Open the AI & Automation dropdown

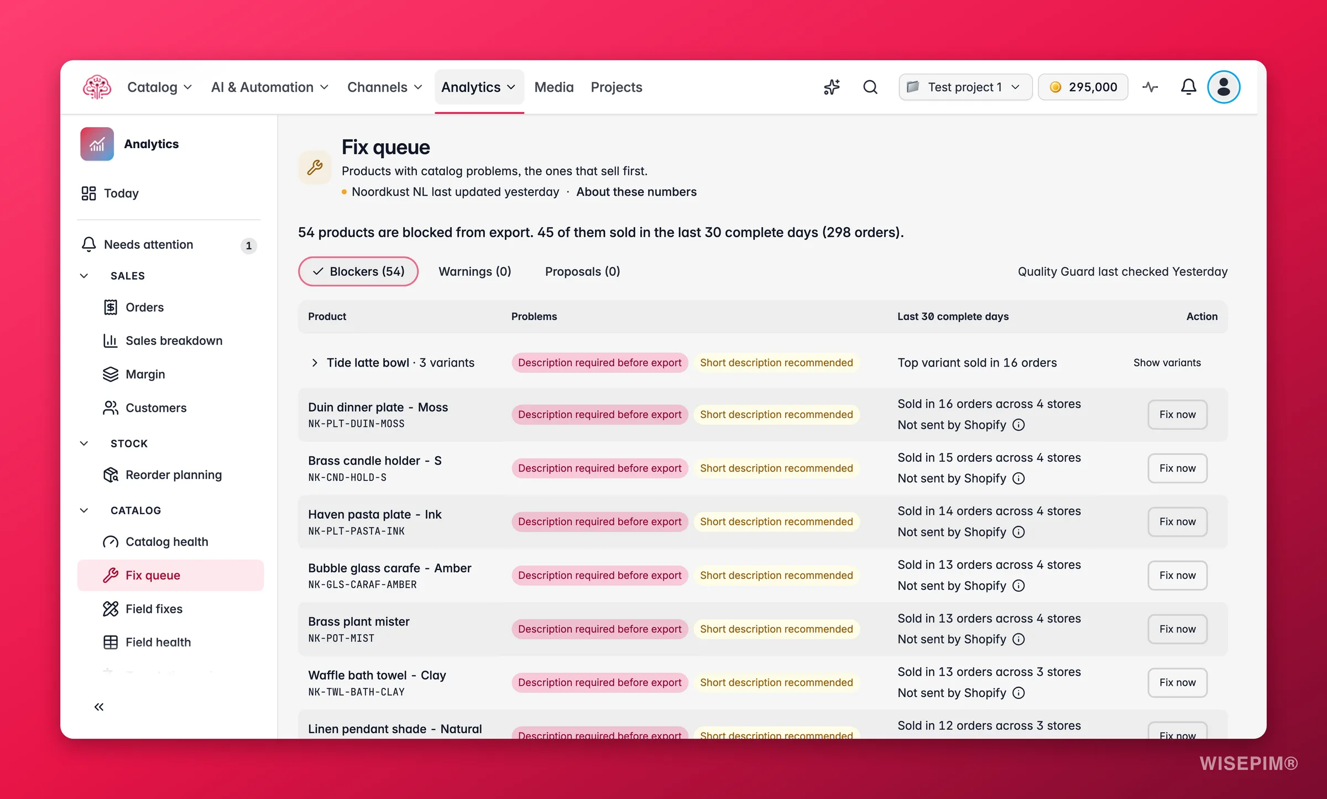[x=270, y=87]
